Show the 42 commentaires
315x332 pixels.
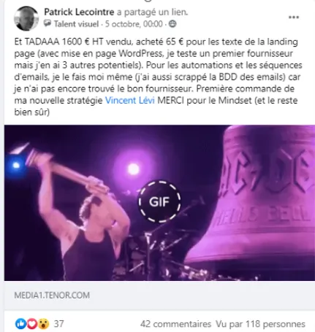175,324
